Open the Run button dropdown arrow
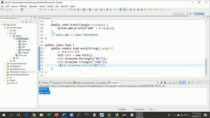Viewport: 210px width, 118px height. [87, 10]
